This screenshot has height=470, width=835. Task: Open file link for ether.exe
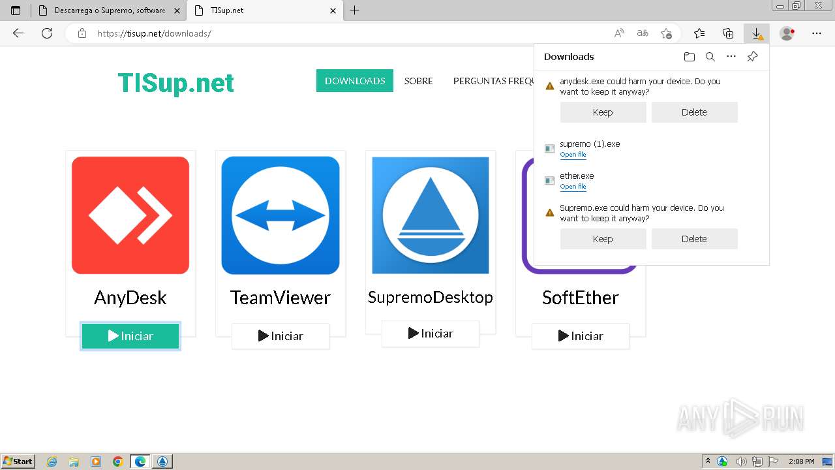point(573,187)
